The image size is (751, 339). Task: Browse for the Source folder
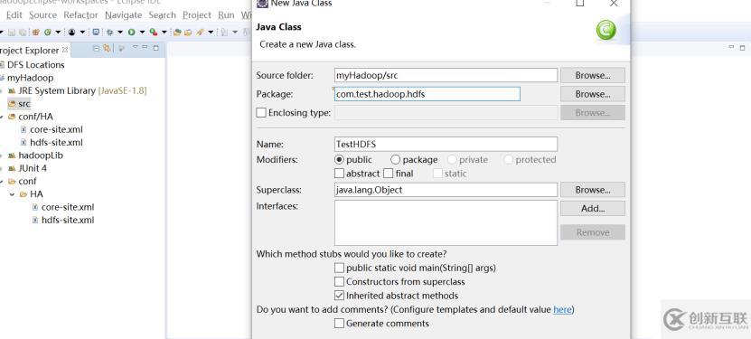(x=593, y=75)
